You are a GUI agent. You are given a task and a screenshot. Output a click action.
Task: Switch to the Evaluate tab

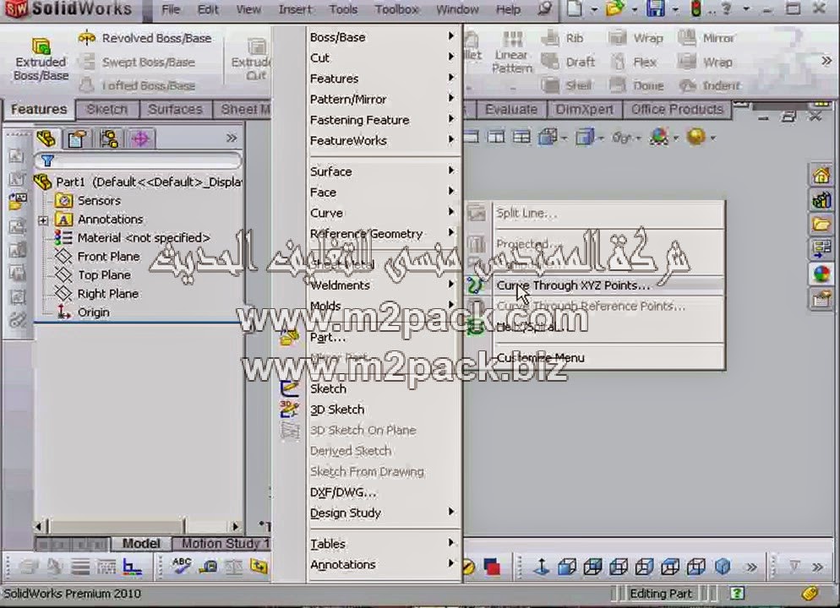[x=511, y=109]
